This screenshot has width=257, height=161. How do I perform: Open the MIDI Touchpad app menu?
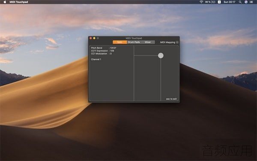[x=19, y=2]
